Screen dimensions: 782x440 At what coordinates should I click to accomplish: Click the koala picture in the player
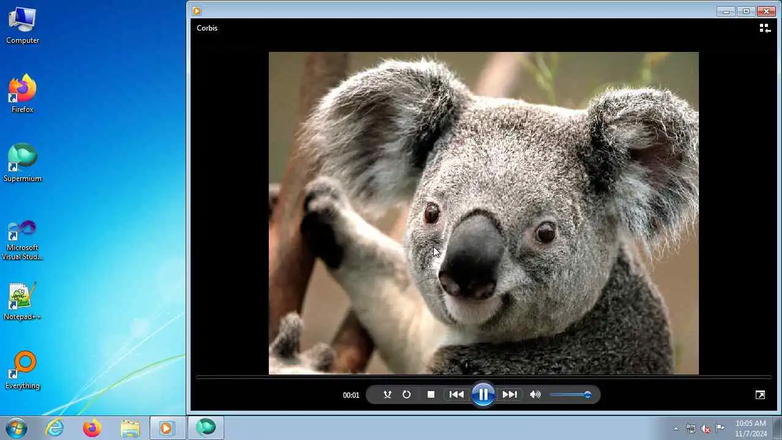(483, 213)
